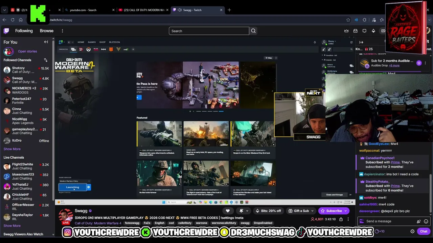433x243 pixels.
Task: Collapse the stream chat panel
Action: 361,42
